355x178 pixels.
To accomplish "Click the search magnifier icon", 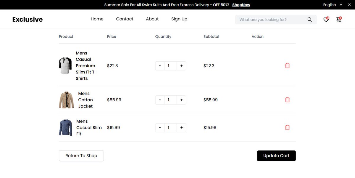I will click(310, 20).
